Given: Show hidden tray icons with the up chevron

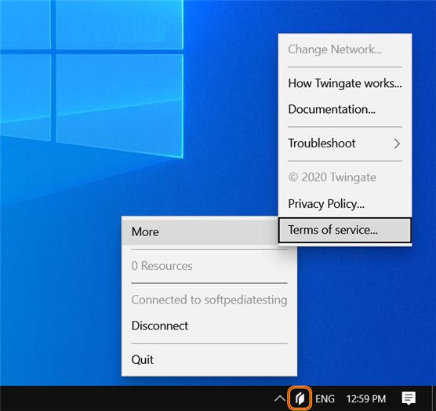Looking at the screenshot, I should click(280, 398).
